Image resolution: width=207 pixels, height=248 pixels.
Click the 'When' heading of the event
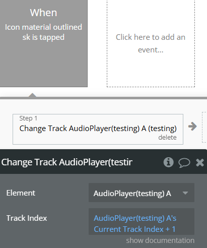point(43,13)
